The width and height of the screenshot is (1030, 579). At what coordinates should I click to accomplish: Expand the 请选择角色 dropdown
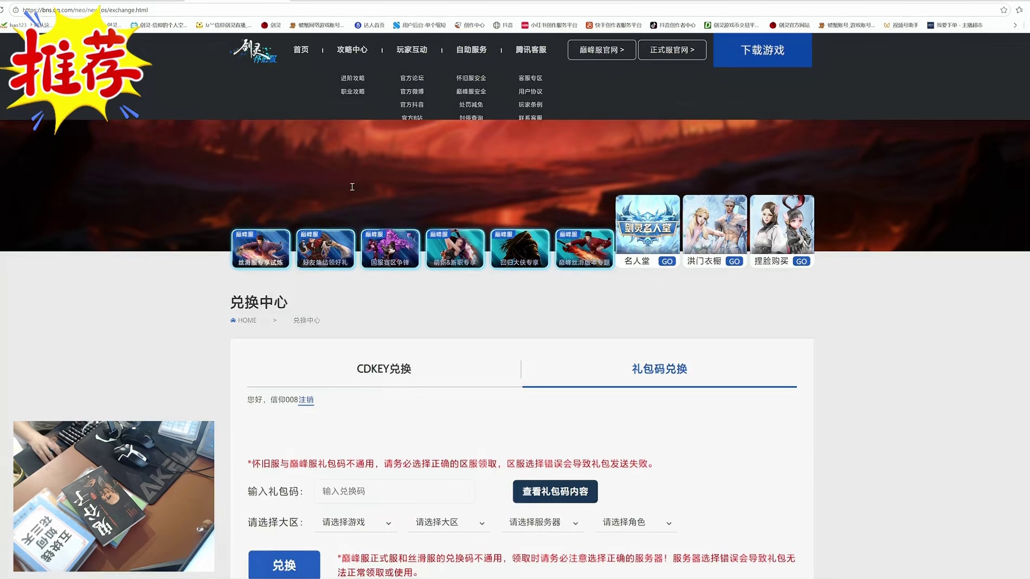tap(636, 522)
